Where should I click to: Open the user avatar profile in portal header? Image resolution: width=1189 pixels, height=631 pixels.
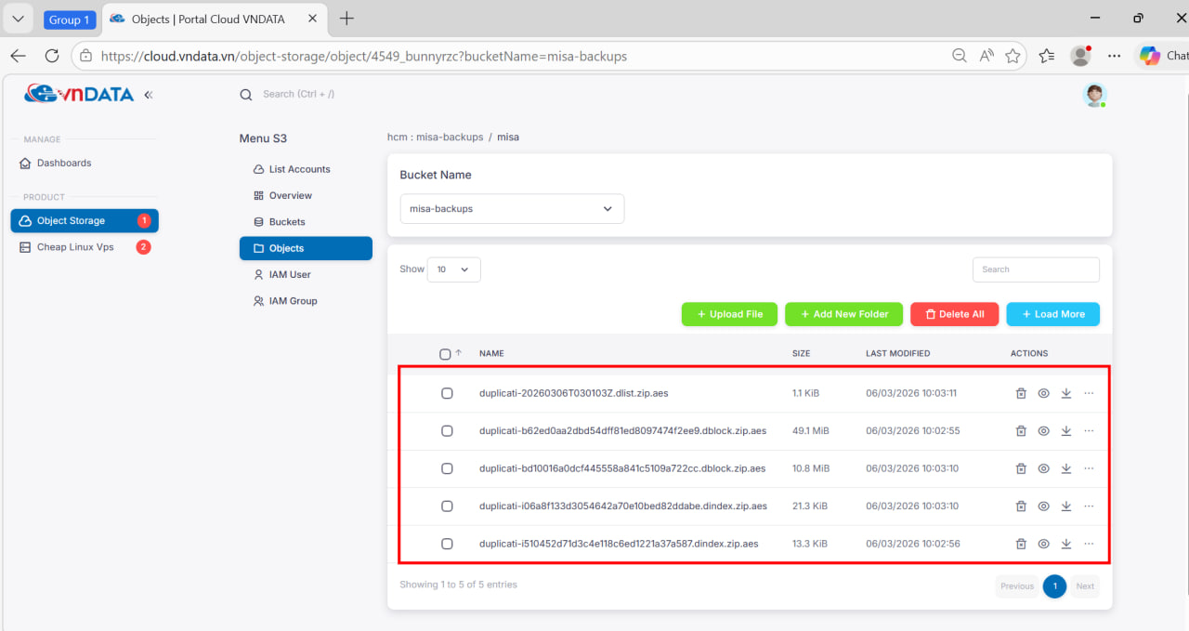[x=1095, y=95]
